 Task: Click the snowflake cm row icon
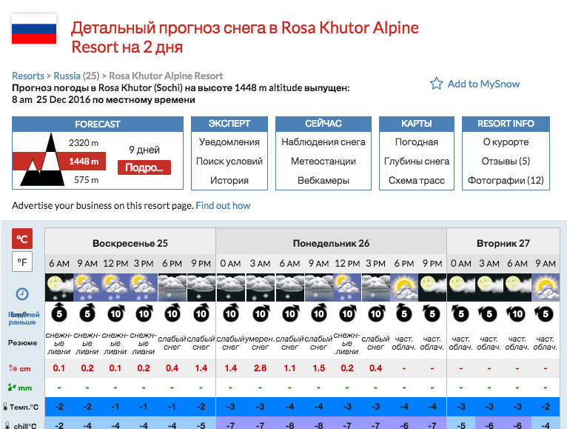click(13, 368)
